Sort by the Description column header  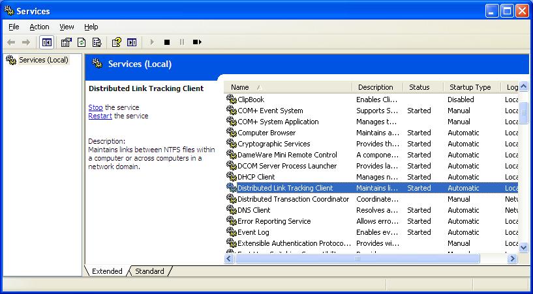pos(377,87)
